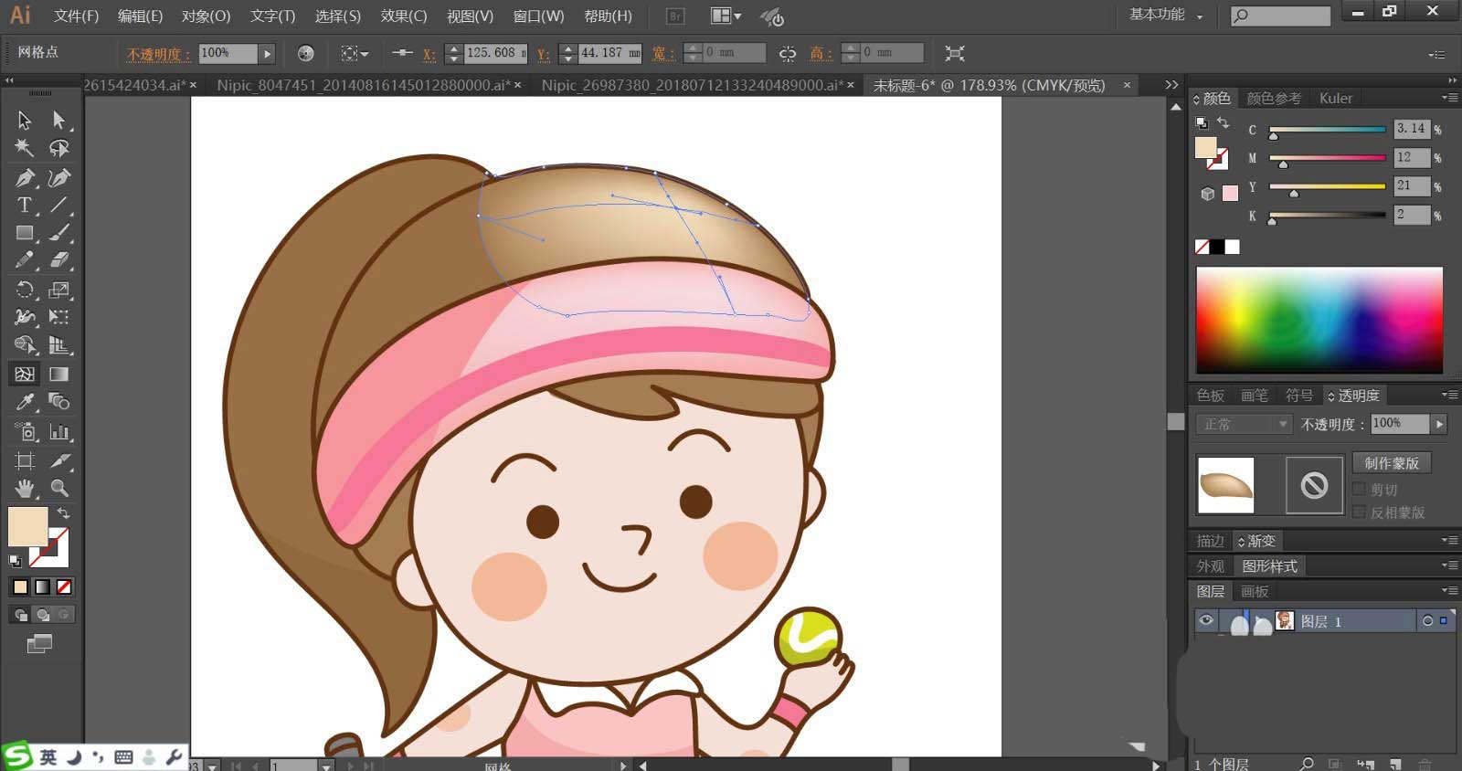Check the 反相蒙版 option
Screen dimensions: 1462x771
(x=1360, y=512)
